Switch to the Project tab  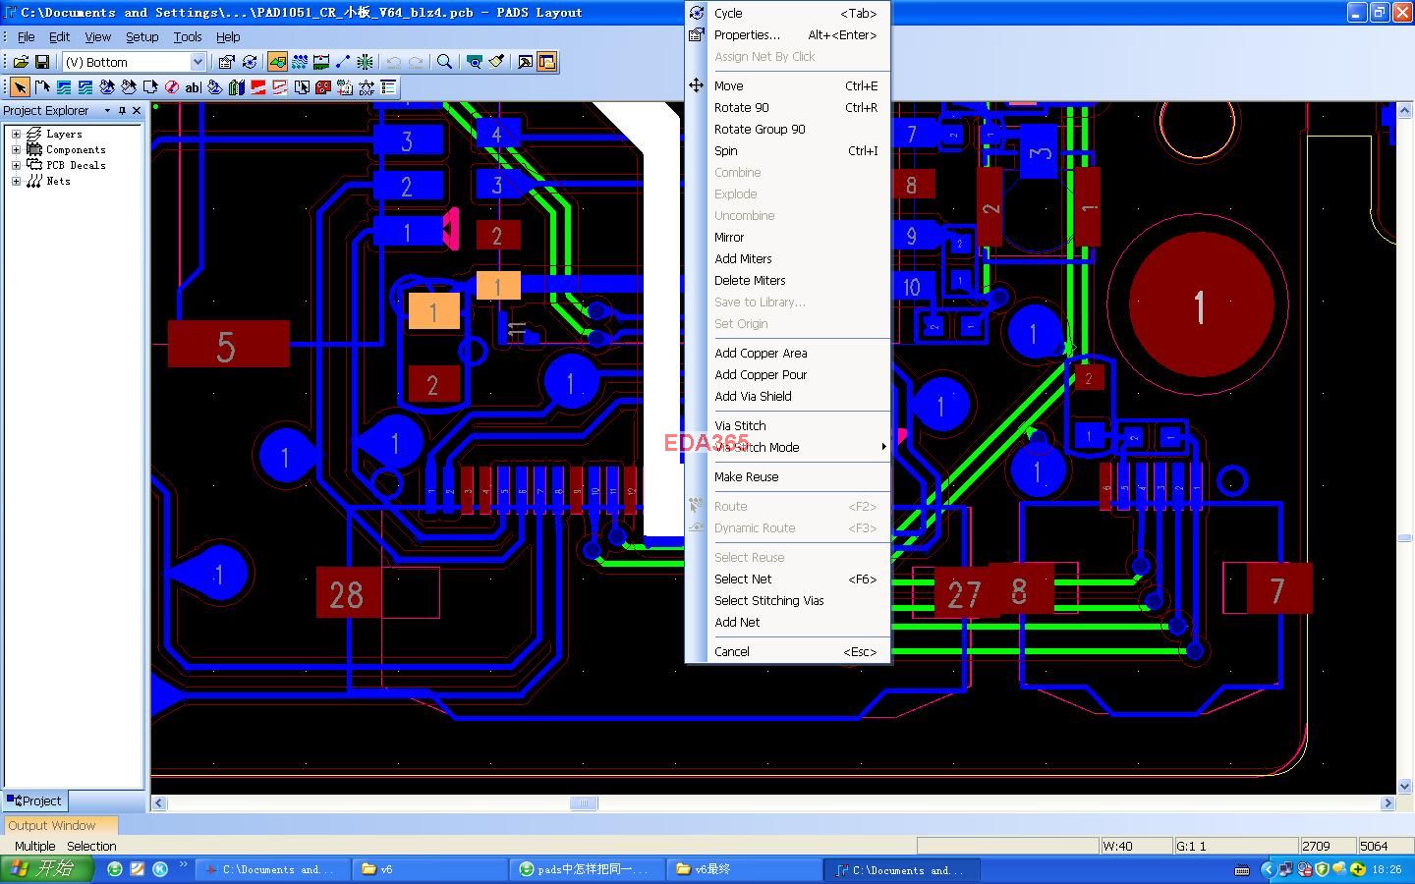click(34, 801)
